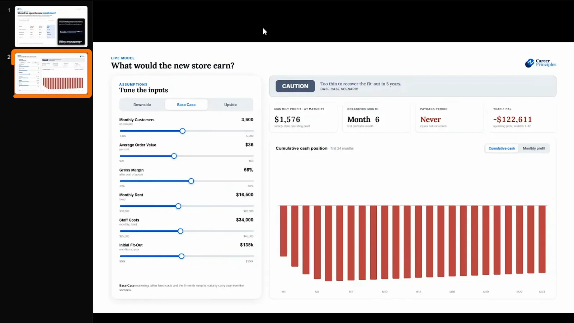Click the Career Principles logo
This screenshot has height=323, width=574.
pos(541,63)
